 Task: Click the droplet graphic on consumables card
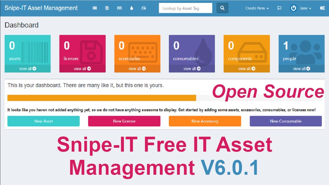point(203,52)
